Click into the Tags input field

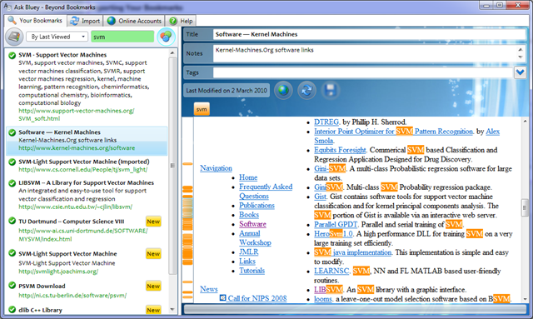coord(363,72)
